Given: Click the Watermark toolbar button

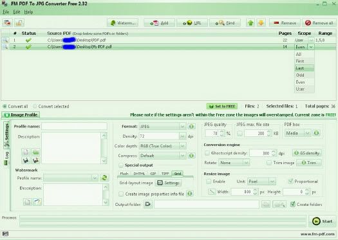Looking at the screenshot, I should tap(123, 23).
